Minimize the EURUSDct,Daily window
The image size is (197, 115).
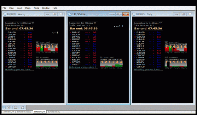(x=177, y=14)
